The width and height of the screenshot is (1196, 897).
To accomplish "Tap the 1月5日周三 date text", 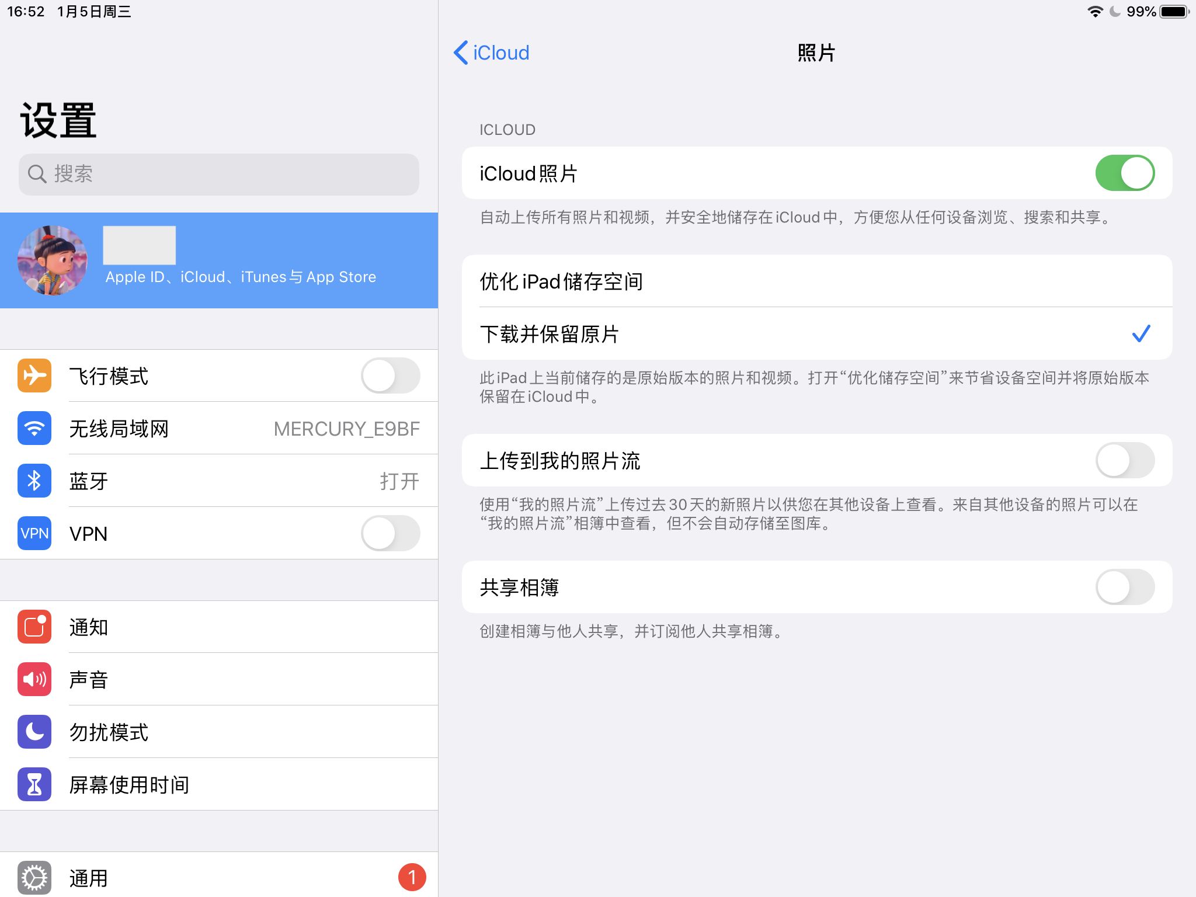I will (x=94, y=12).
